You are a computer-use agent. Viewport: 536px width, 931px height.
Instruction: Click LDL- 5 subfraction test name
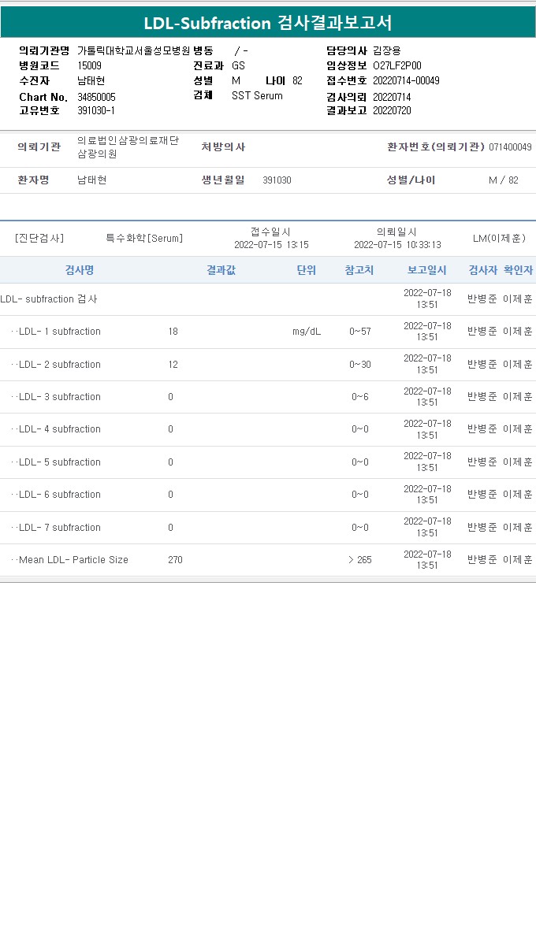(x=60, y=462)
